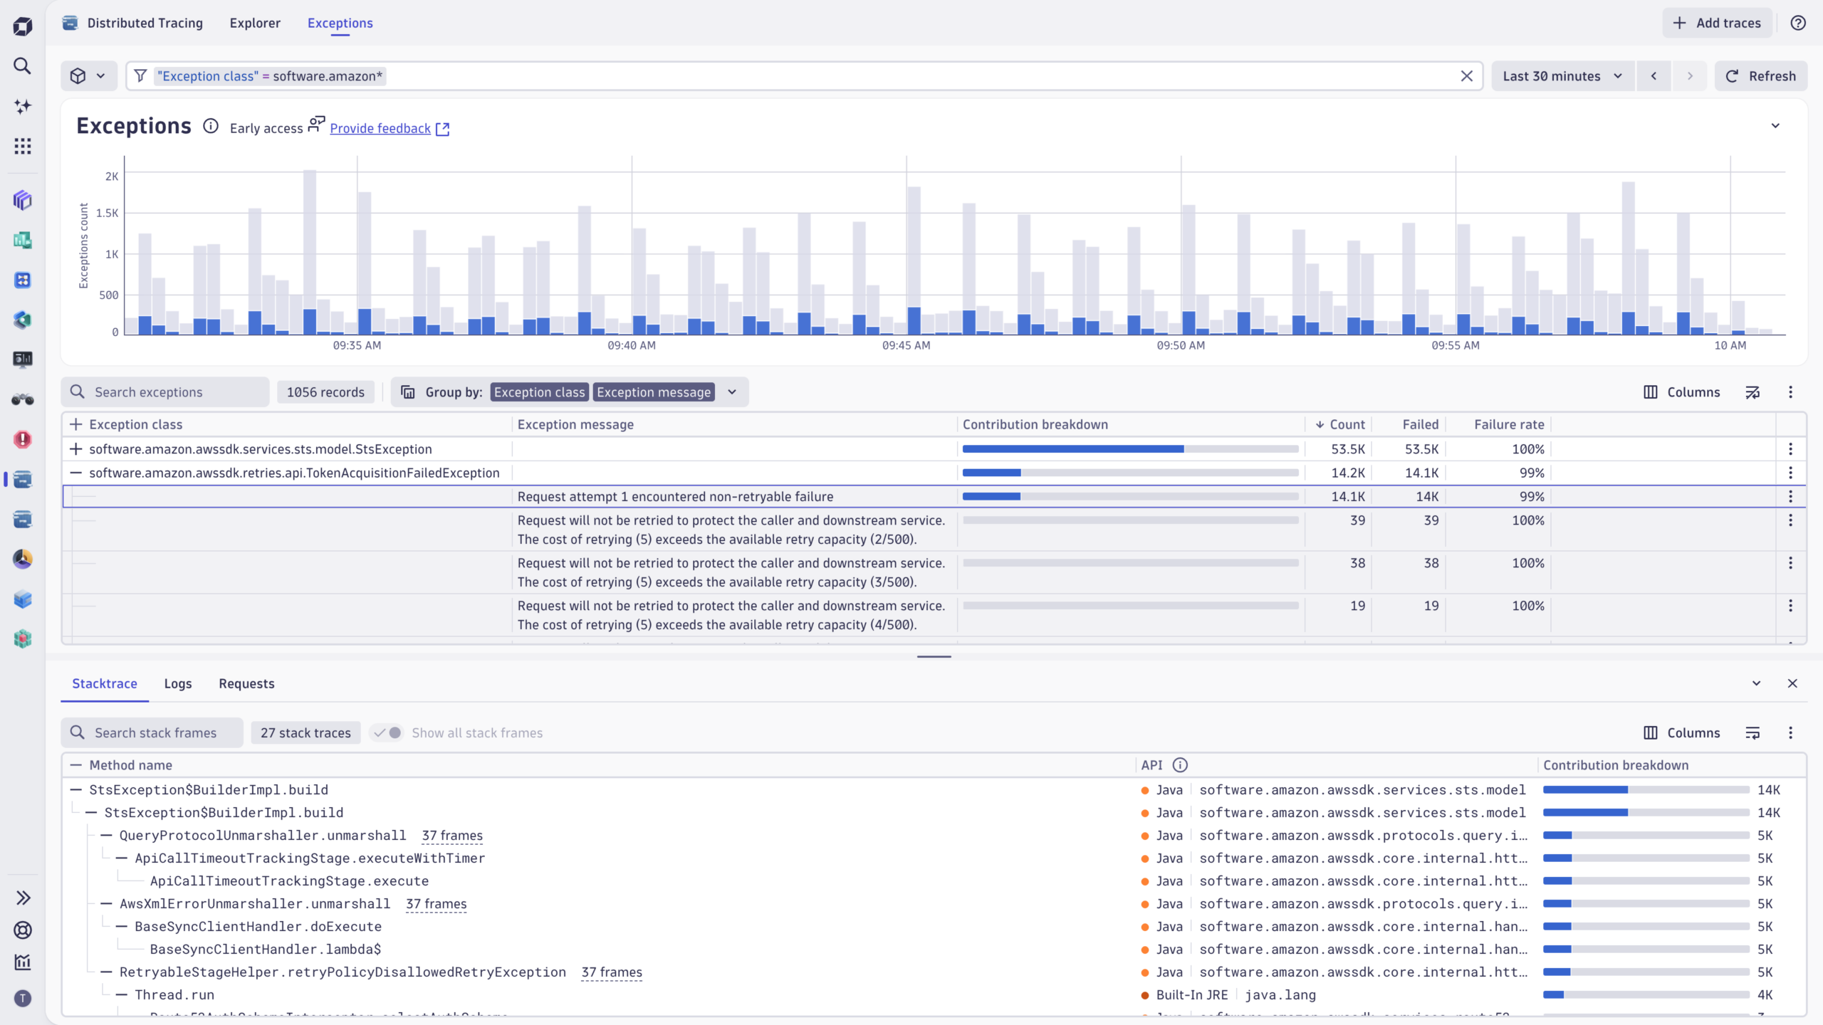This screenshot has height=1025, width=1823.
Task: Open the problems alert icon in sidebar
Action: [22, 439]
